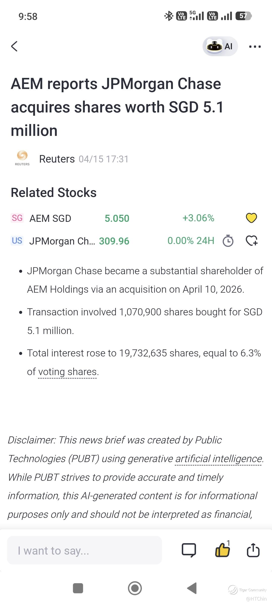Tap the SG market tag beside AEM
The width and height of the screenshot is (272, 605).
17,218
